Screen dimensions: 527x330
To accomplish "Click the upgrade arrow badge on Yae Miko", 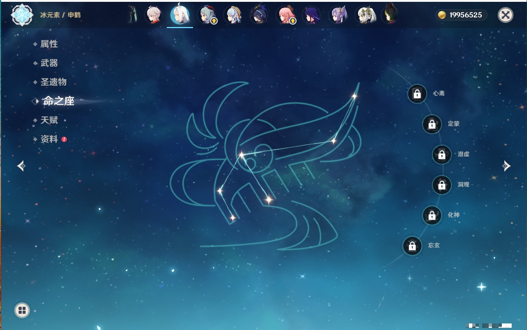I will tap(293, 21).
